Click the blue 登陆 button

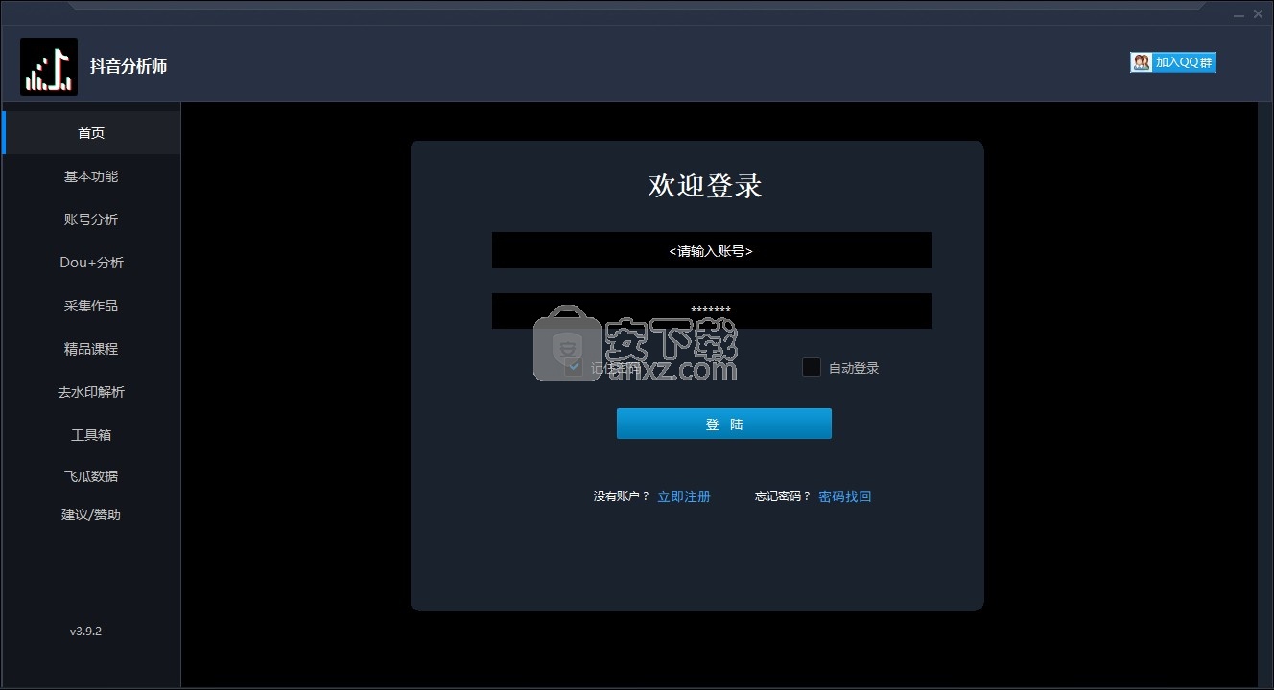[x=723, y=424]
